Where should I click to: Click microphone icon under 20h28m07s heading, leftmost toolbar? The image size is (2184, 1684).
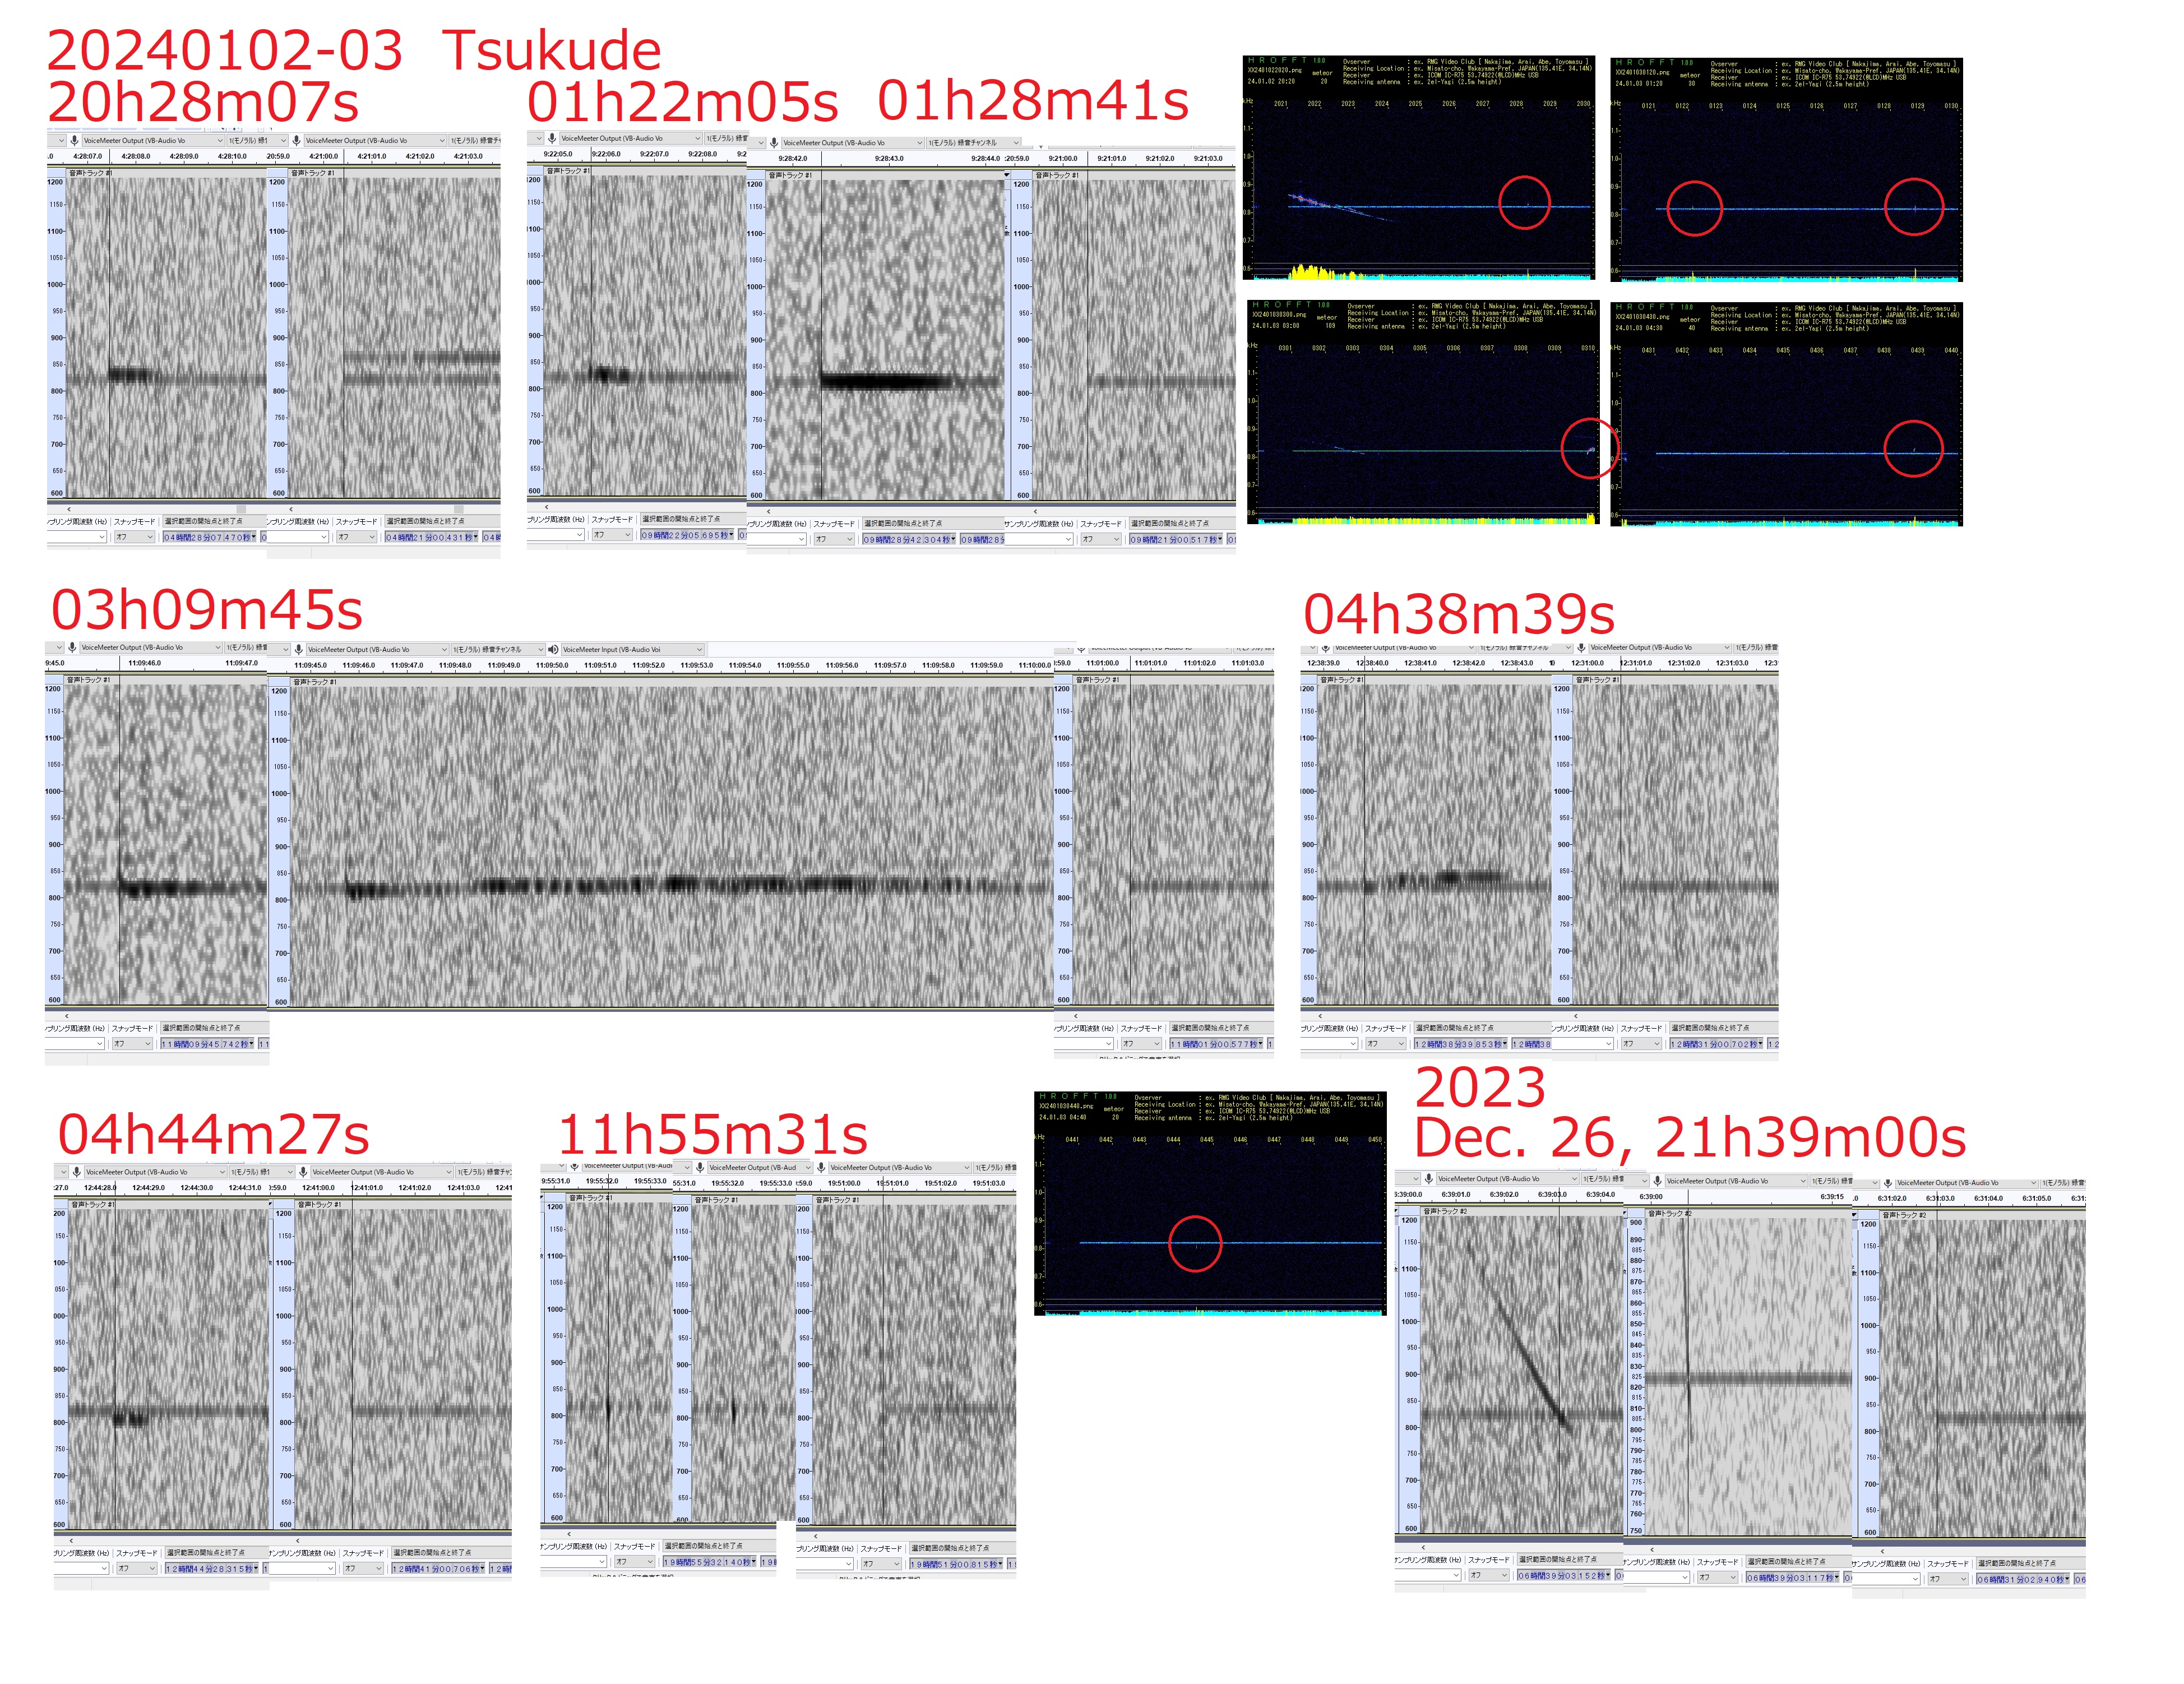click(74, 141)
